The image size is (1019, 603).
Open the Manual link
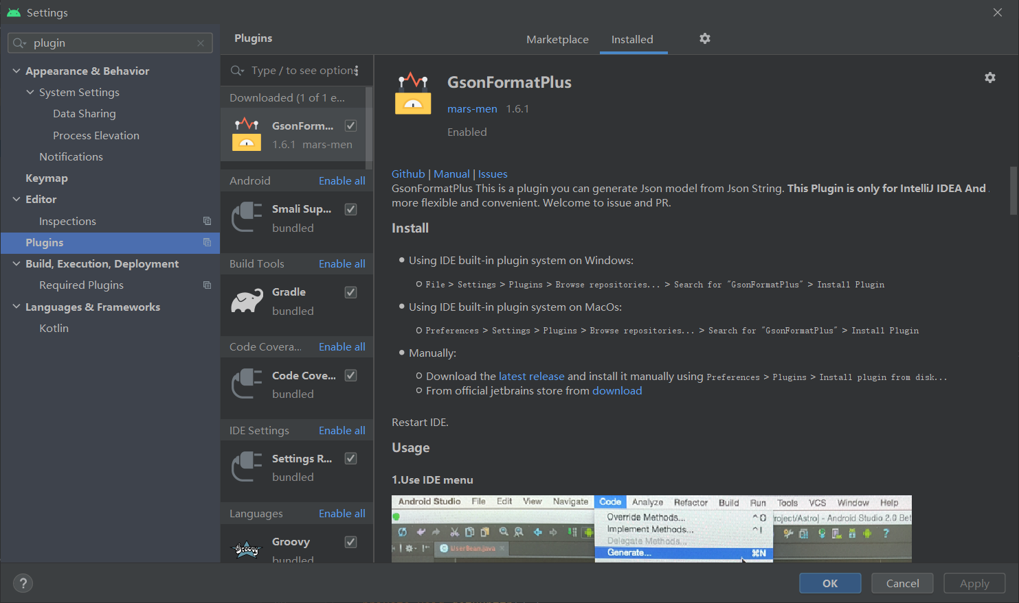coord(451,174)
